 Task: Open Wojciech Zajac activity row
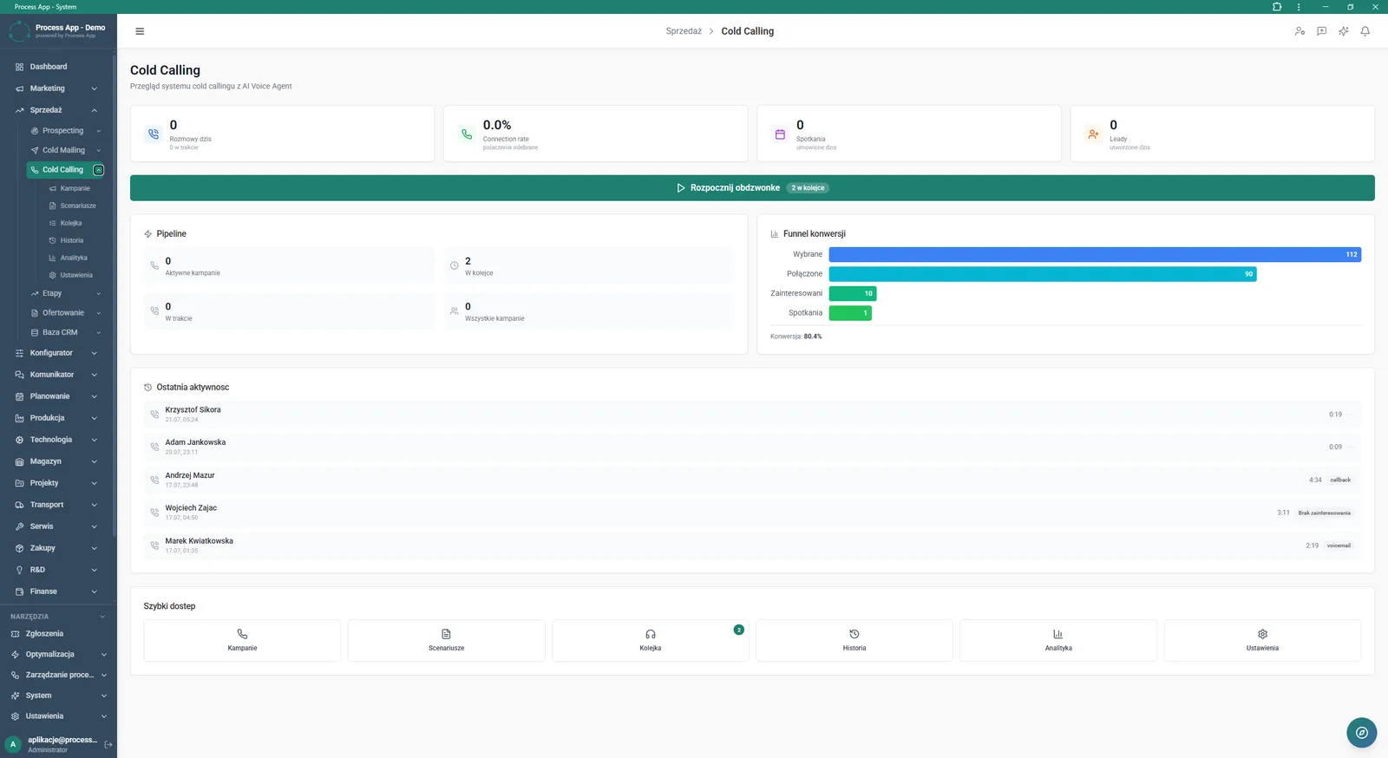pyautogui.click(x=752, y=513)
